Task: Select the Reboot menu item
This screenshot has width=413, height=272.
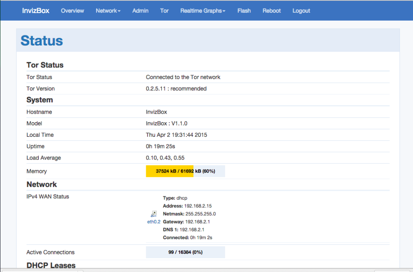Action: [x=271, y=11]
